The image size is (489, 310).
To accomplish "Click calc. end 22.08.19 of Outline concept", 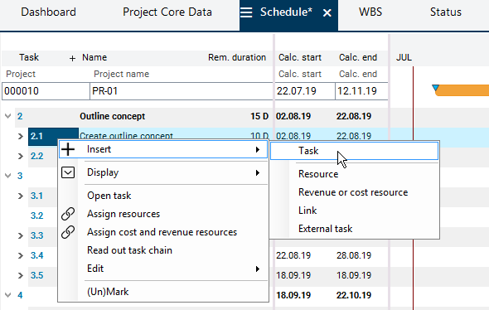I will pos(354,116).
